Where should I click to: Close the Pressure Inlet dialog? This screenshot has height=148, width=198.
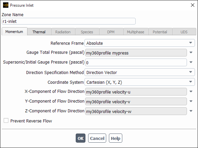pyautogui.click(x=193, y=5)
